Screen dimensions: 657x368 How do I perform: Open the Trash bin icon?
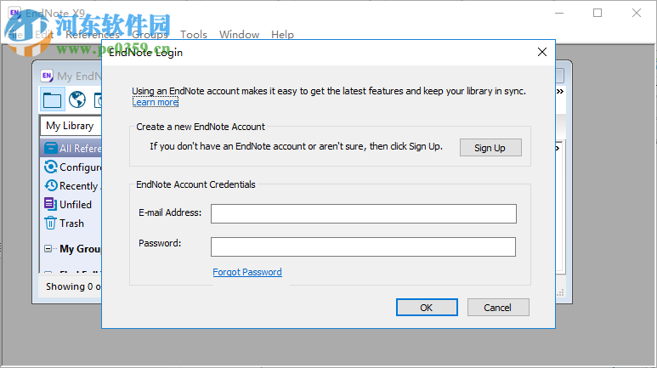click(x=51, y=224)
